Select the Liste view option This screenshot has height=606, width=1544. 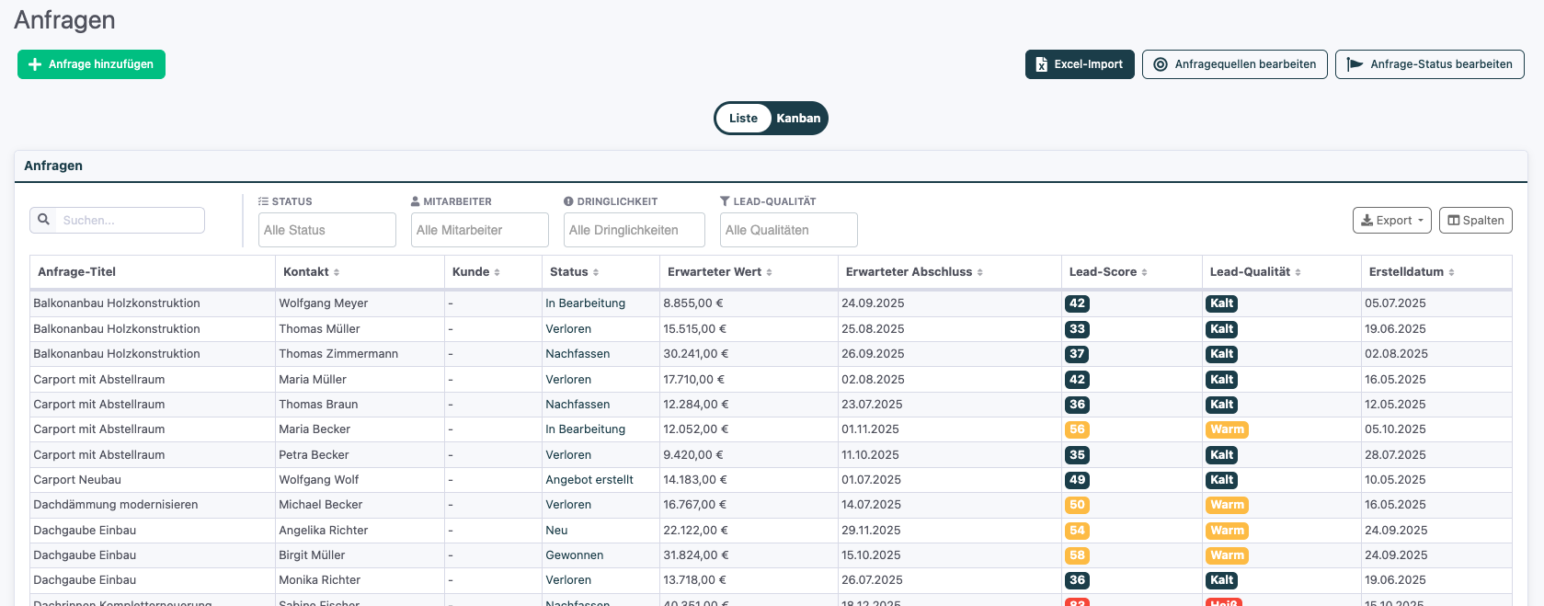tap(743, 118)
